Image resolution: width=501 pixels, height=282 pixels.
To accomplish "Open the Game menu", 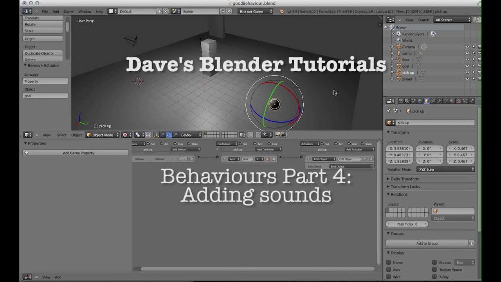I will [68, 11].
